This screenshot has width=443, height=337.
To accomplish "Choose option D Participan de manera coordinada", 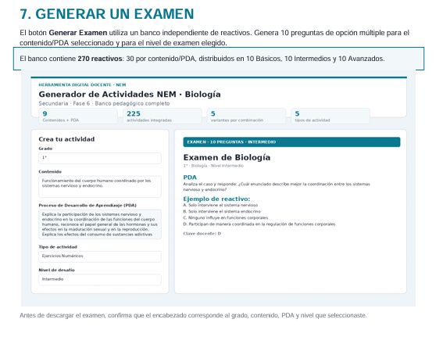I will [259, 224].
